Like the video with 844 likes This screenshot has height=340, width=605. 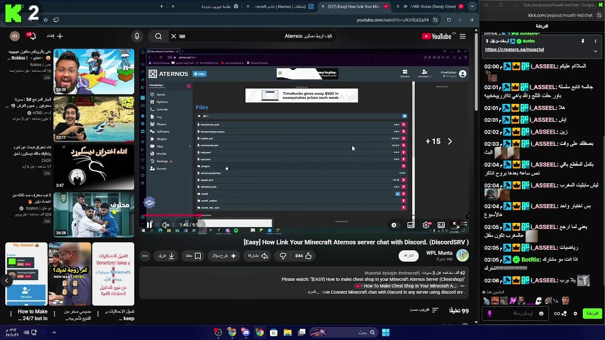[x=303, y=256]
